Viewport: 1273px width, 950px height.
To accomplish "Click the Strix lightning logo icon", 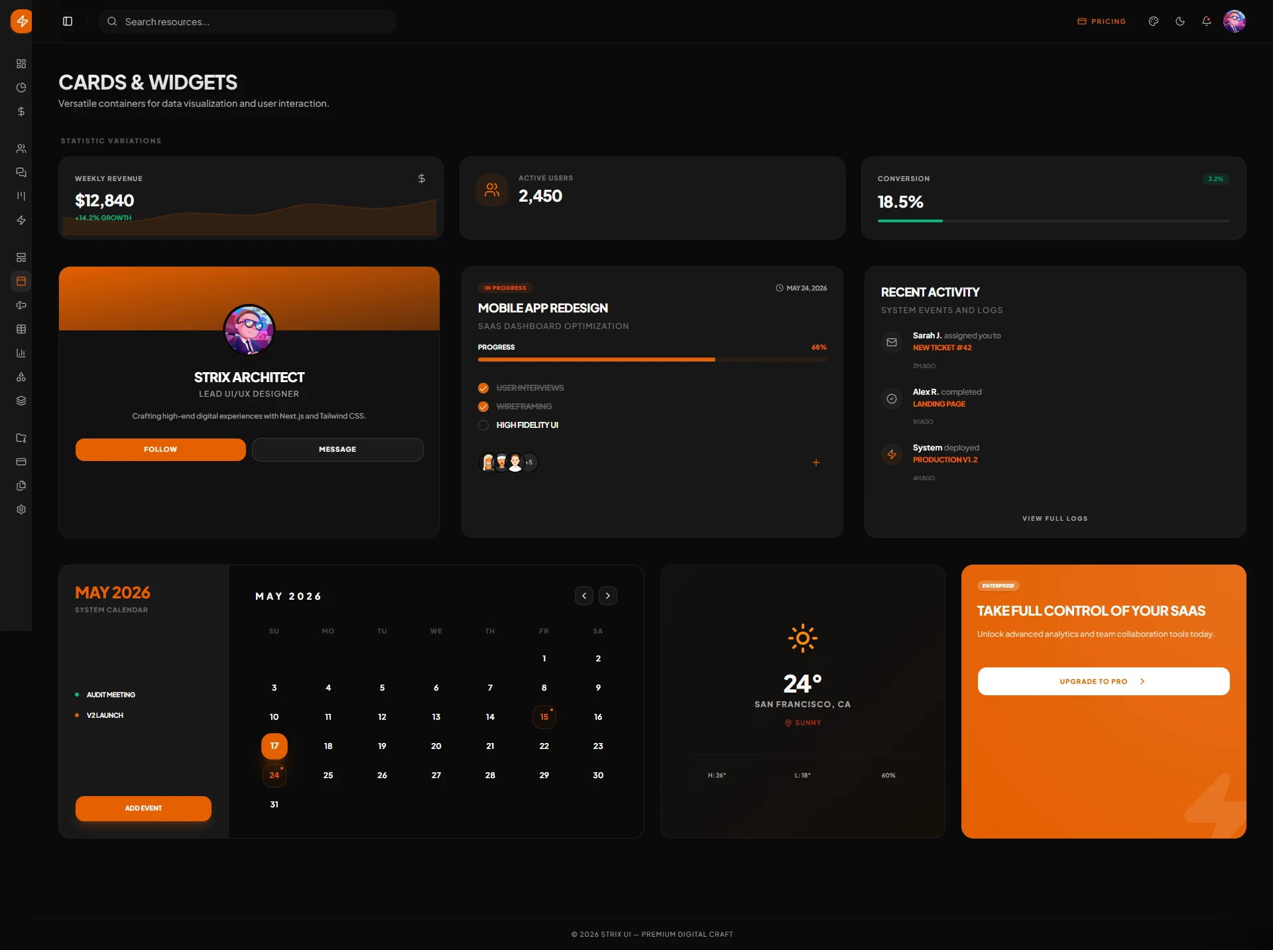I will pos(21,21).
